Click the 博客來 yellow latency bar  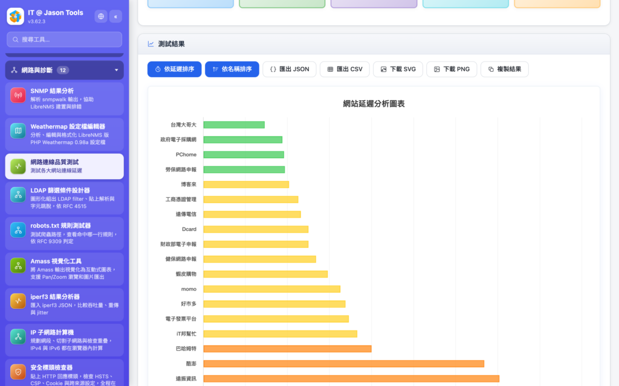pyautogui.click(x=247, y=185)
